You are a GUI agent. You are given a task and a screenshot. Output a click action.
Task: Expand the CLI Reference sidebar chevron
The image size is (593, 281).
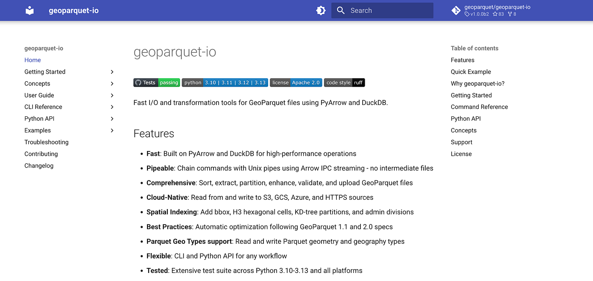[x=112, y=107]
